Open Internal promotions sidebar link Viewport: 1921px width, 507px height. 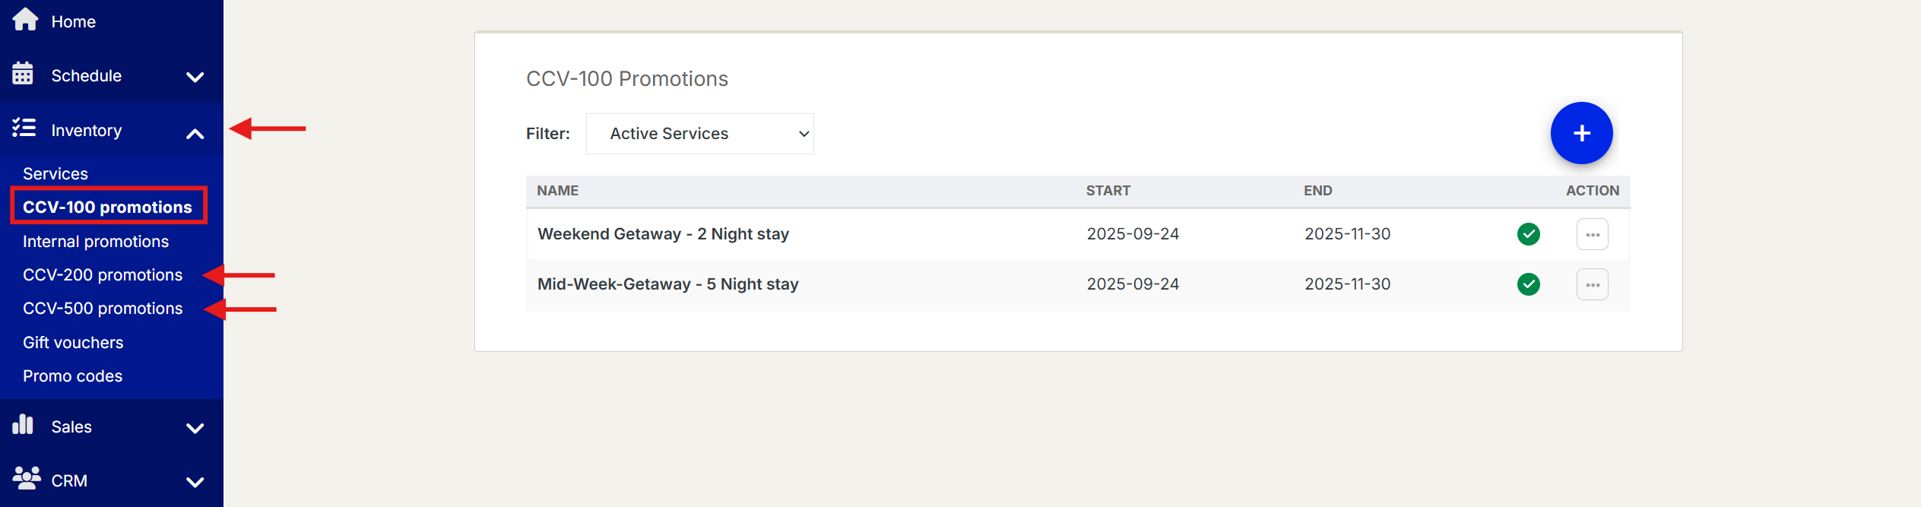coord(96,242)
